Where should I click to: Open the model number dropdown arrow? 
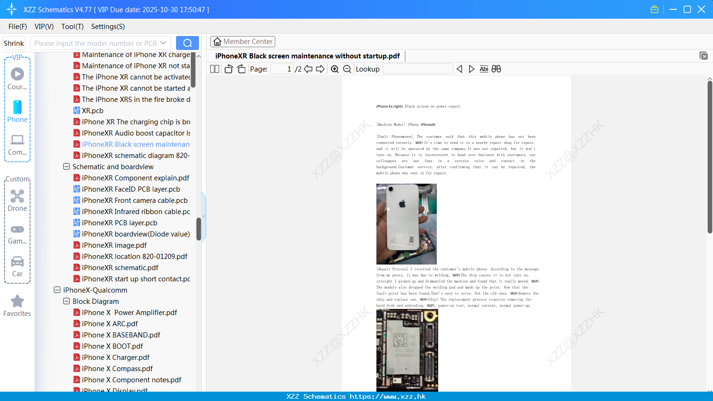164,43
